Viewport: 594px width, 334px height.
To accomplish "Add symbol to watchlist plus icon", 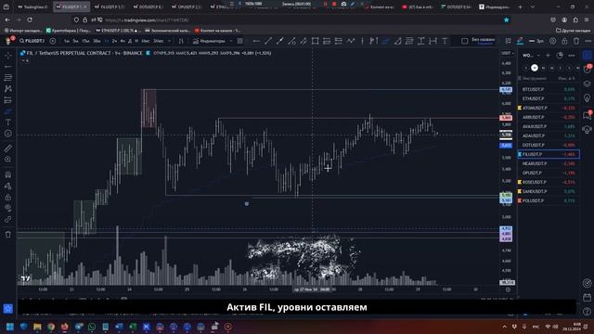I will (548, 56).
